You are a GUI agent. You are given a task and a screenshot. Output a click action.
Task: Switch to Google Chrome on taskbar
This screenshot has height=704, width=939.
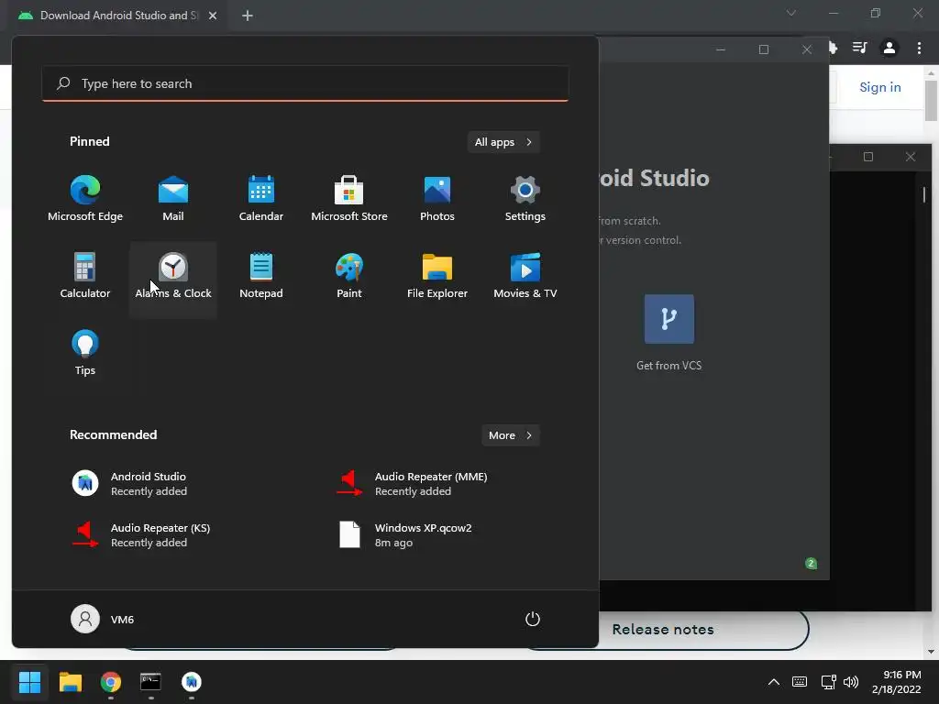(111, 682)
